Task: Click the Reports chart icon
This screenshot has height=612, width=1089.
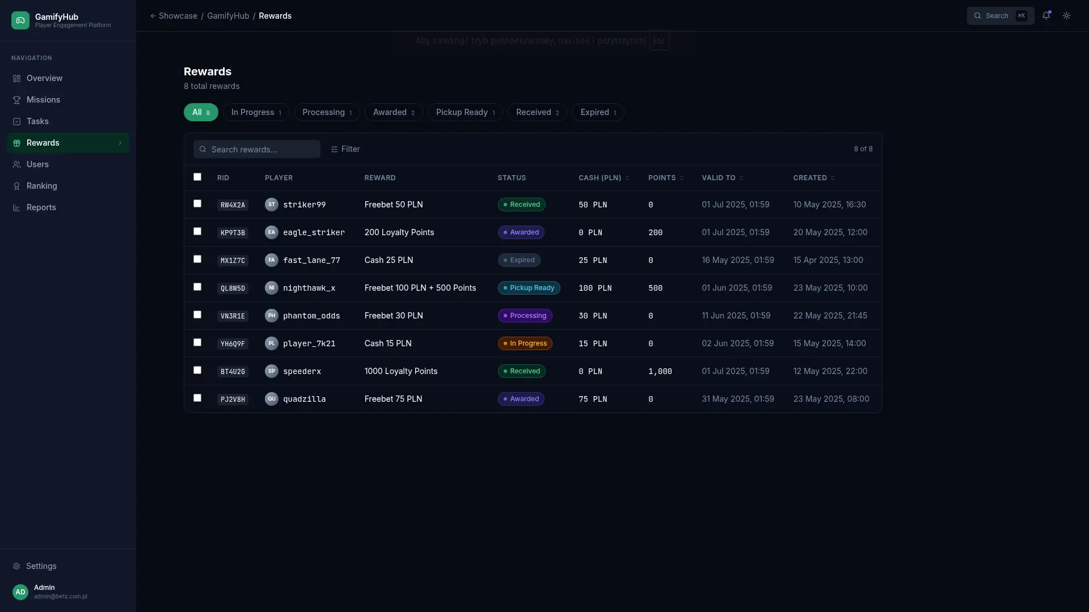Action: (x=16, y=207)
